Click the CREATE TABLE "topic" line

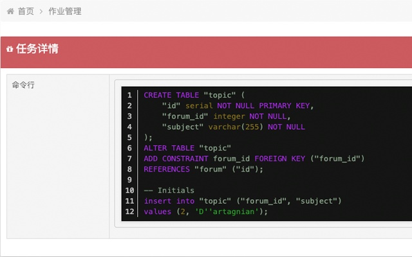point(194,95)
